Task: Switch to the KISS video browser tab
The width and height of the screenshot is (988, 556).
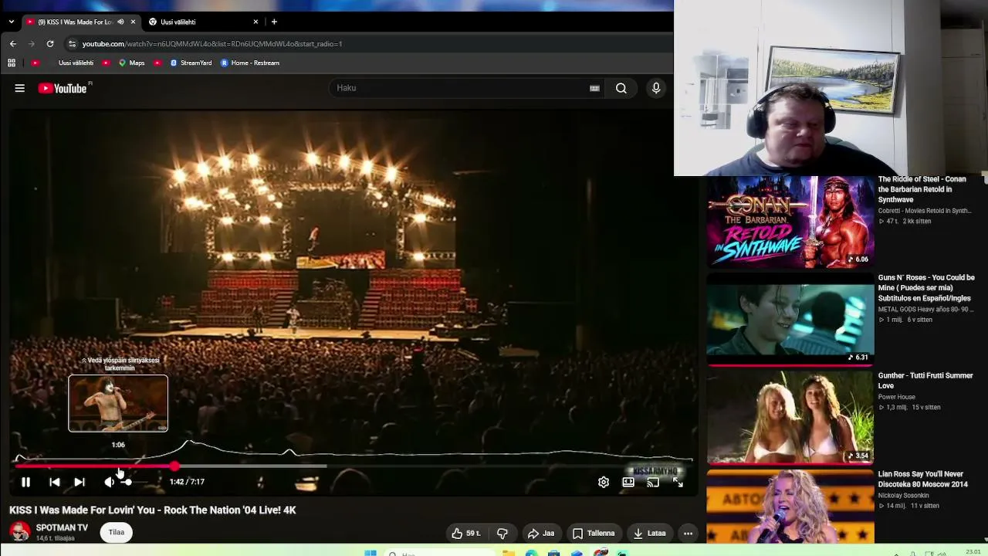Action: point(76,22)
